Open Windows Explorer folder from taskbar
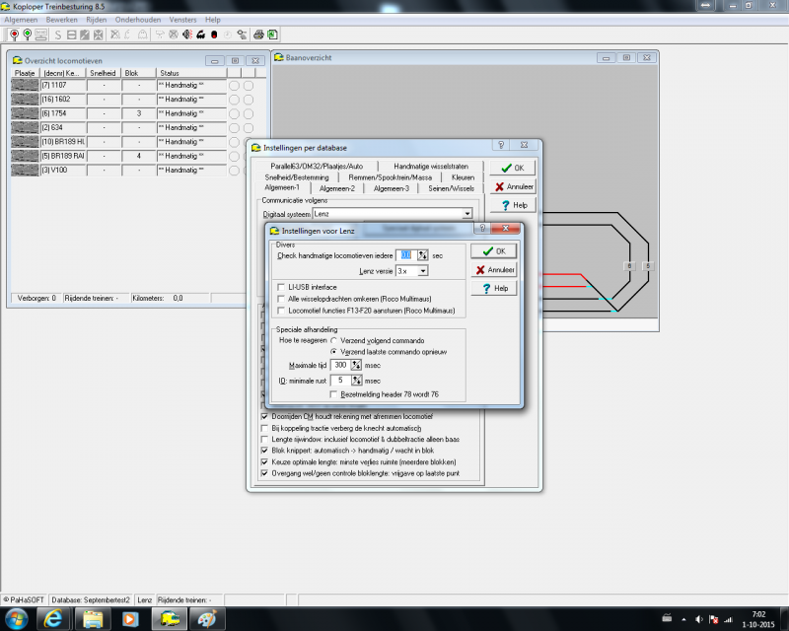Viewport: 789px width, 631px height. (x=93, y=618)
